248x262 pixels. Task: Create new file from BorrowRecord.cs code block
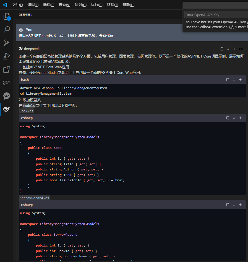[240, 205]
